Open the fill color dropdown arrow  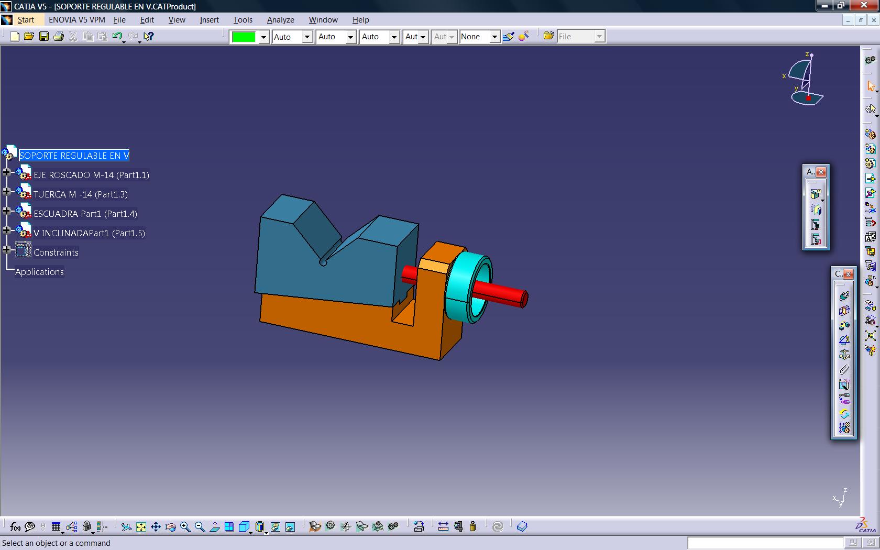pyautogui.click(x=263, y=37)
